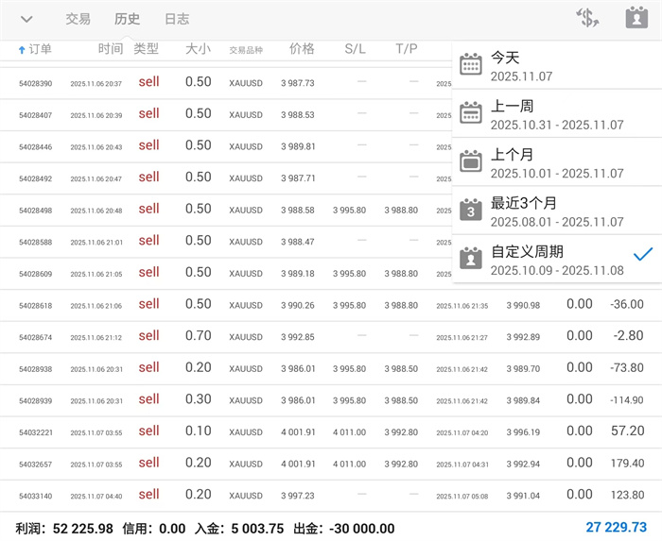662x541 pixels.
Task: Sort by 大小 column header
Action: click(198, 49)
